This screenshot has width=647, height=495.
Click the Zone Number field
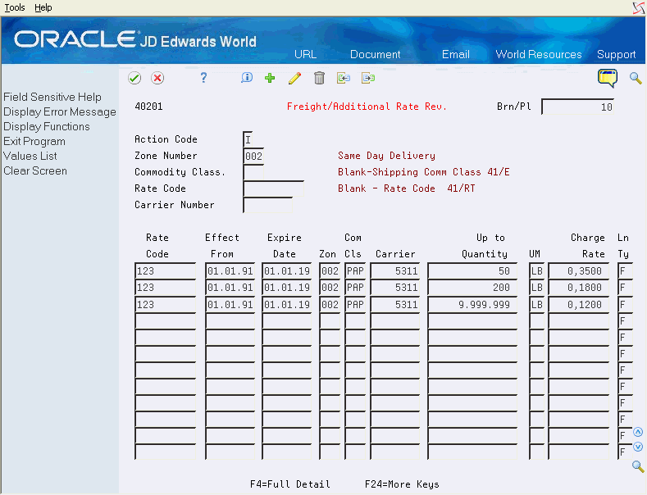253,156
